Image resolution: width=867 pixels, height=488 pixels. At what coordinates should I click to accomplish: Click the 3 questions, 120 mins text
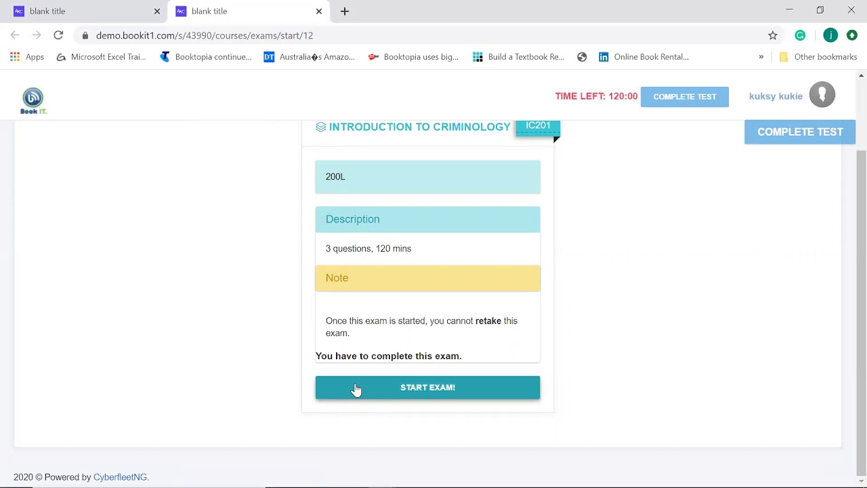tap(368, 249)
